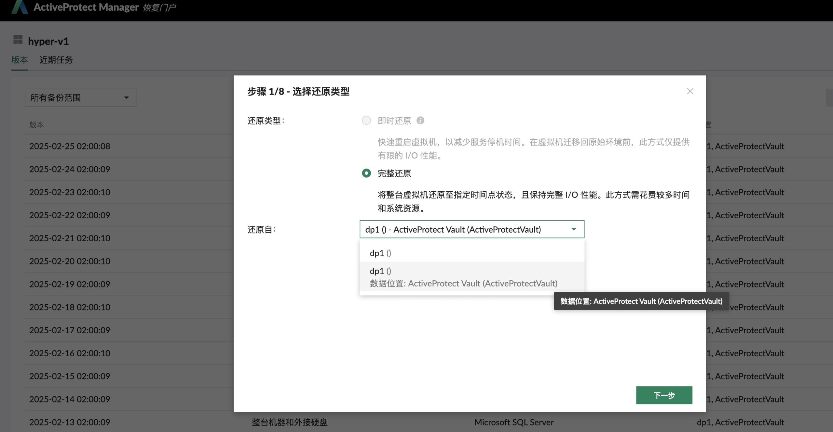Screen dimensions: 833x432
Task: Click 整台机器和外接硬盘 in the bottom row
Action: (289, 422)
